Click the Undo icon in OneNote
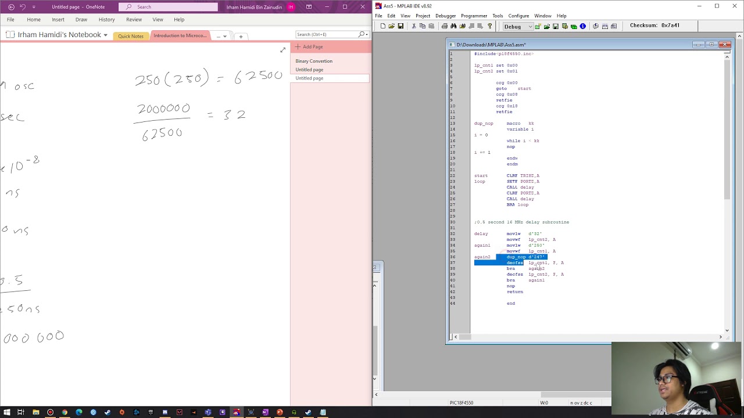 tap(23, 7)
